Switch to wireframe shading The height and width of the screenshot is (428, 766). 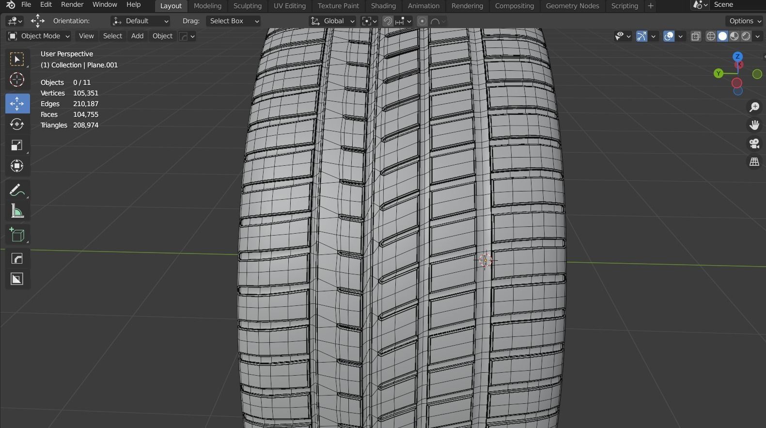pyautogui.click(x=711, y=36)
